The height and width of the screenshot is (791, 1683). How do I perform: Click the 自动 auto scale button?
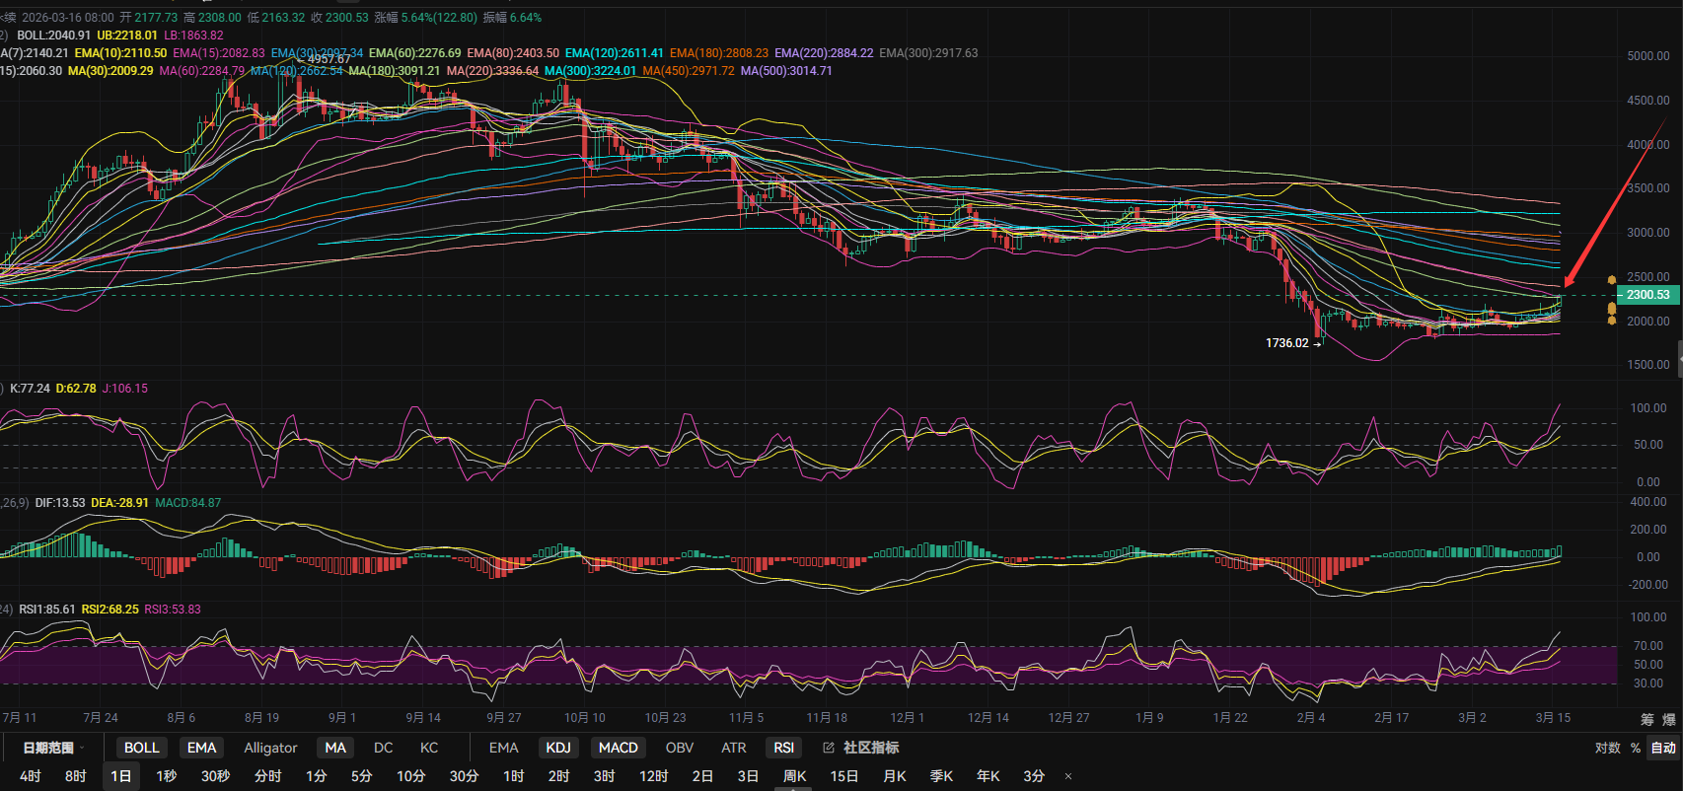(x=1663, y=748)
